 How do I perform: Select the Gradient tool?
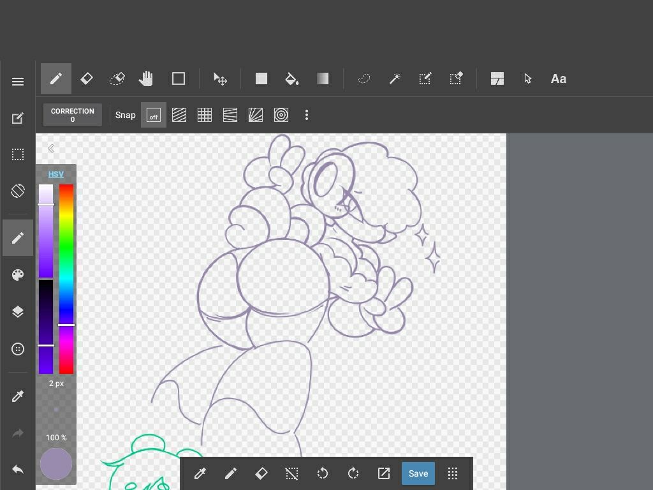[323, 78]
